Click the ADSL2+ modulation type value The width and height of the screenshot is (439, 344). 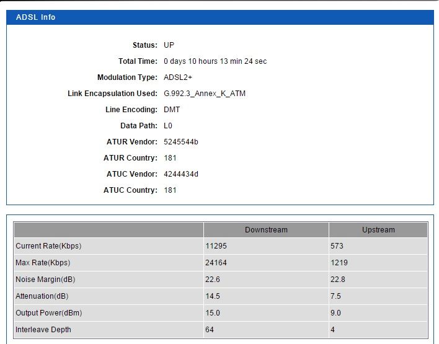[x=178, y=77]
